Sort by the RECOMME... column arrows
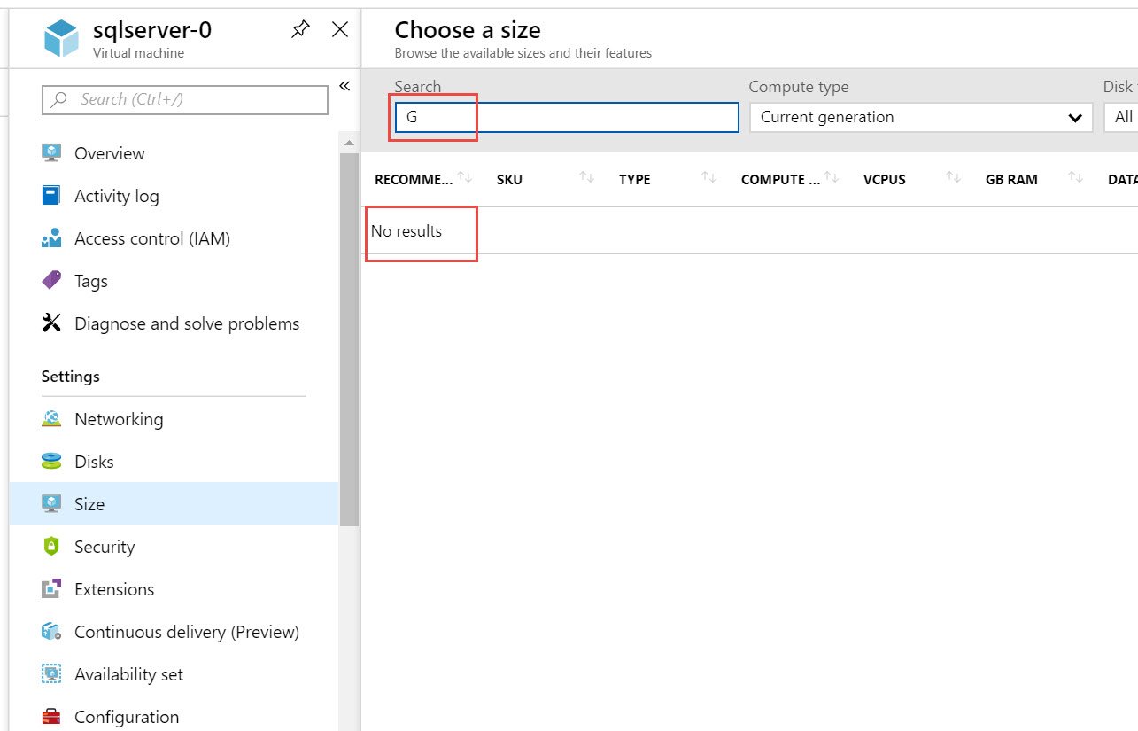 point(464,178)
